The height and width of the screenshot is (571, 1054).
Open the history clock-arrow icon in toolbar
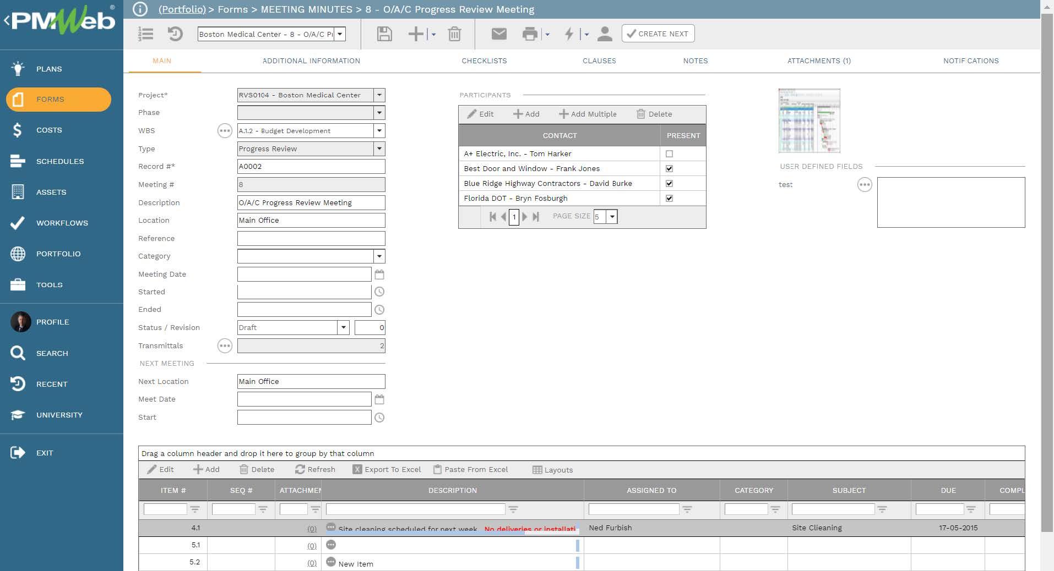point(175,34)
